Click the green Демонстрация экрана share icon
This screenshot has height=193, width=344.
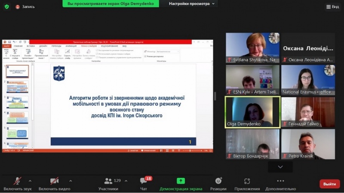click(x=181, y=181)
